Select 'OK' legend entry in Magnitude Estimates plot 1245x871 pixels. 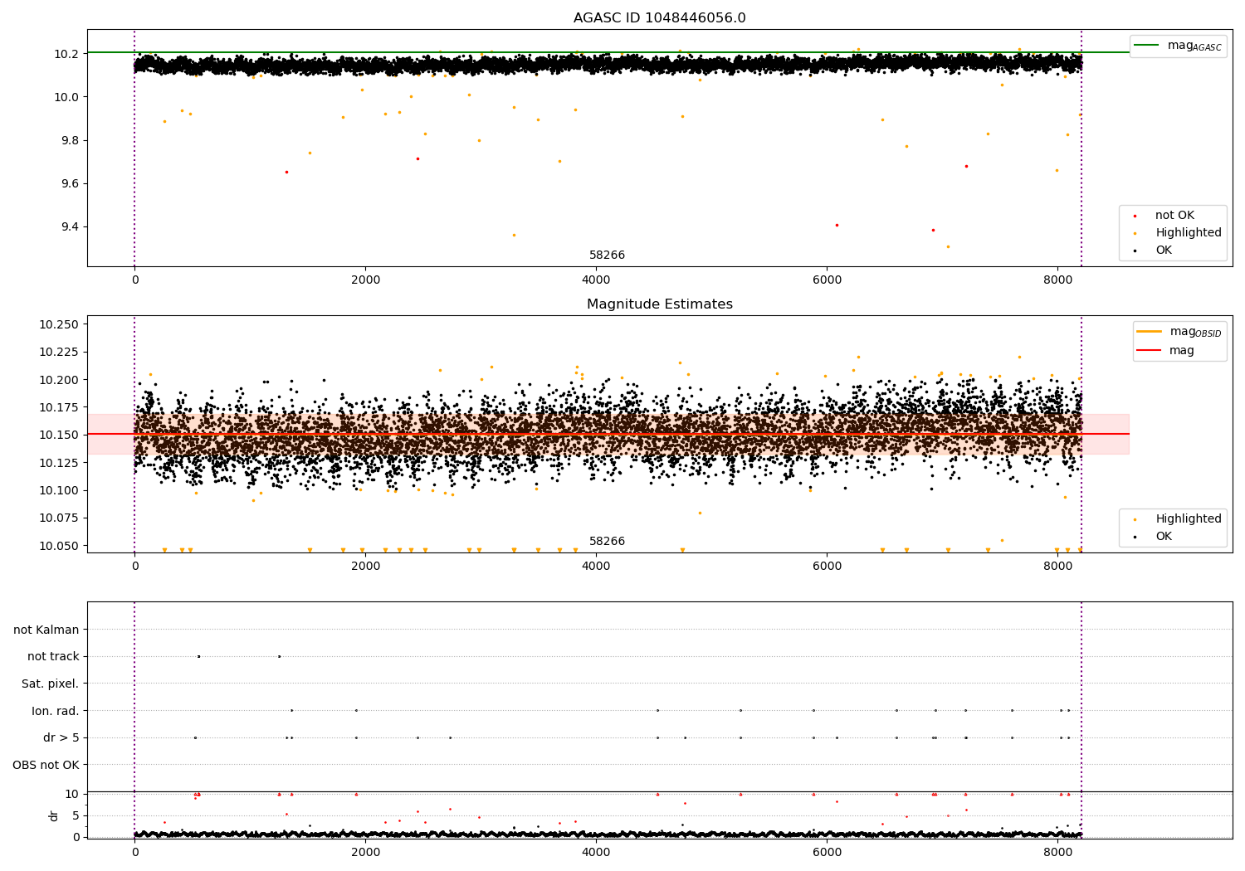tap(1164, 537)
